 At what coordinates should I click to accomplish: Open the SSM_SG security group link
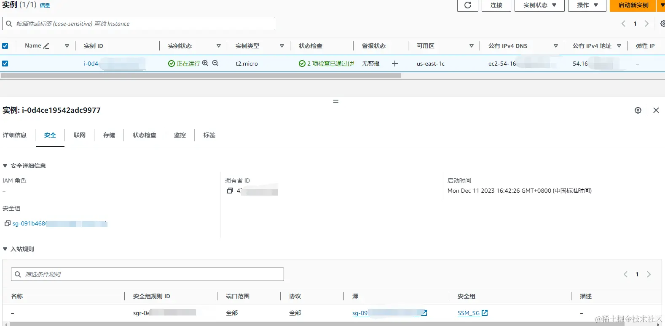tap(469, 313)
